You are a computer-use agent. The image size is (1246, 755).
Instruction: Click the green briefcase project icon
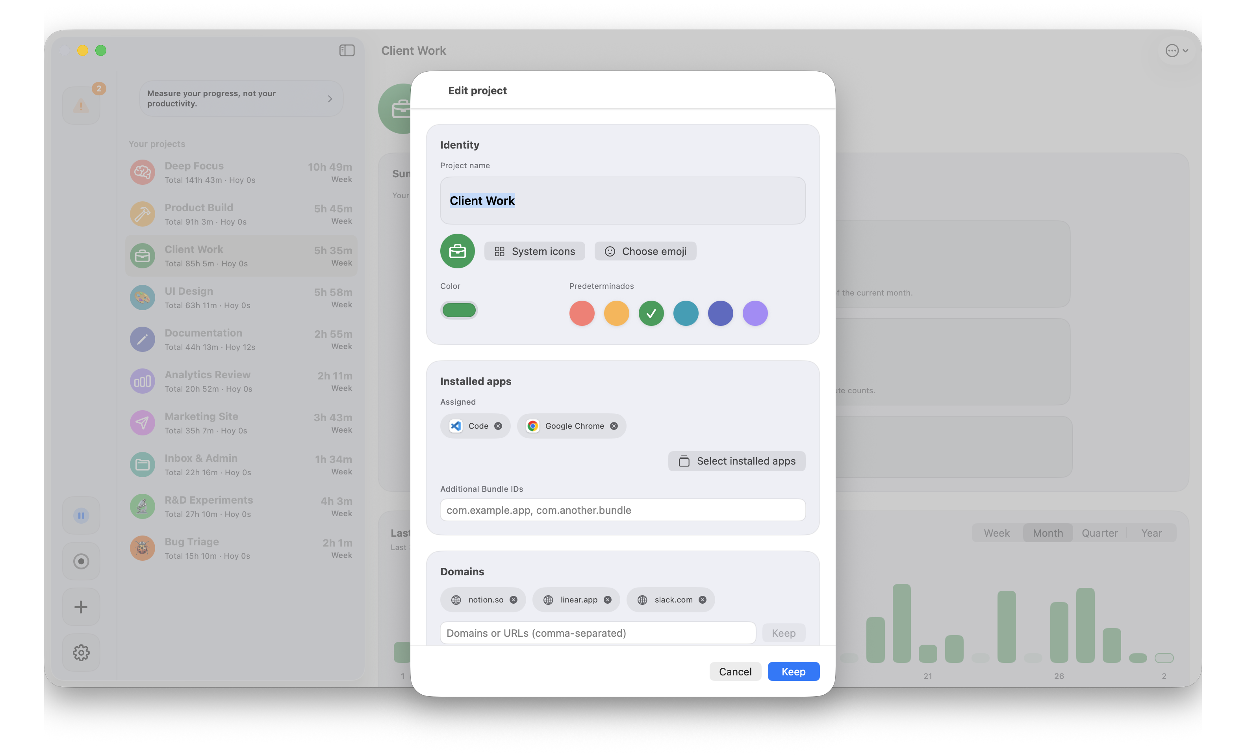pyautogui.click(x=457, y=251)
